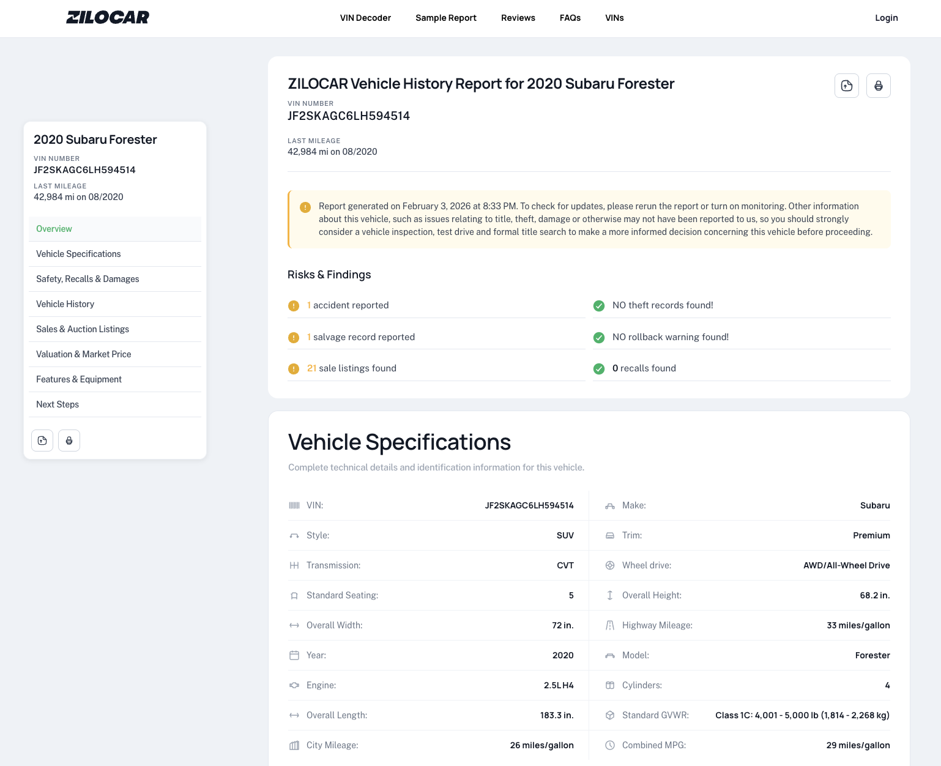Select Vehicle History in the sidebar

pyautogui.click(x=65, y=304)
